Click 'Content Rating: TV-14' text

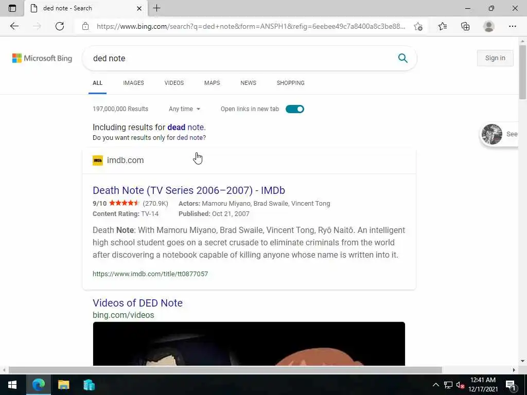(x=126, y=214)
